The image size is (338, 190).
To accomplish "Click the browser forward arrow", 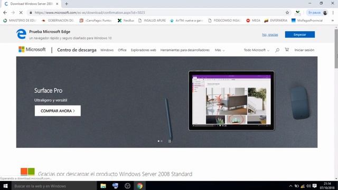I will click(x=13, y=13).
